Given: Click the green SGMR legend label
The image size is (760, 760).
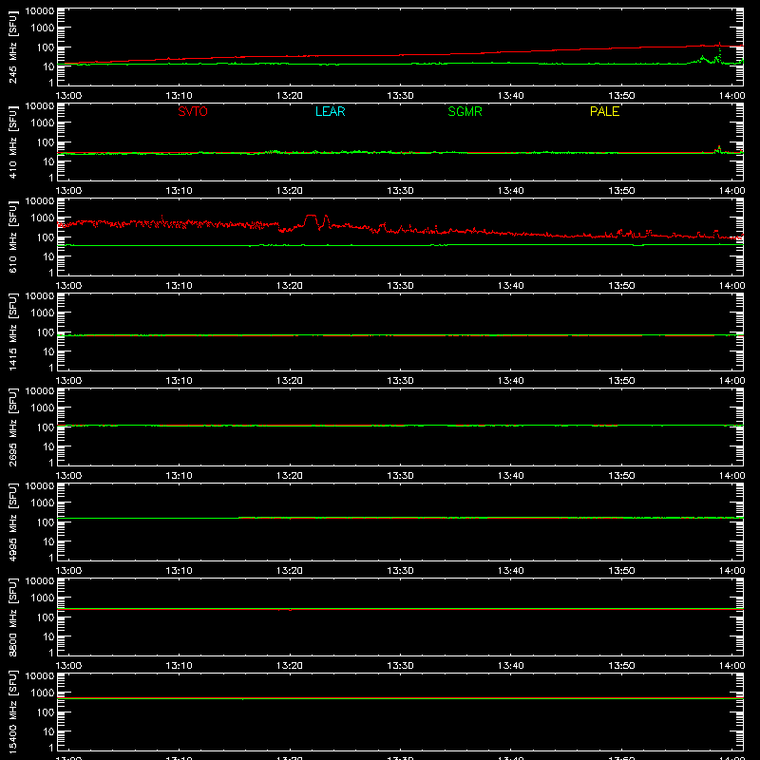Looking at the screenshot, I should [465, 111].
